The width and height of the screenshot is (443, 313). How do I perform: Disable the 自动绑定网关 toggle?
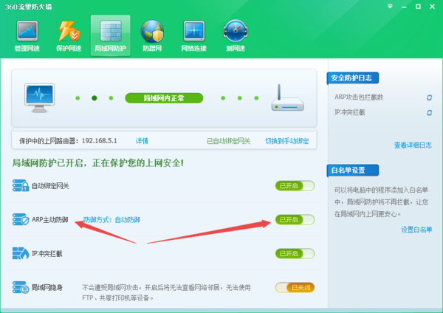[295, 186]
